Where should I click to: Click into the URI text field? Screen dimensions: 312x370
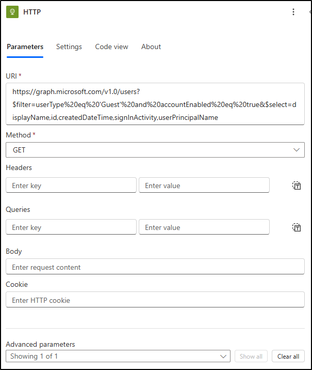click(155, 104)
